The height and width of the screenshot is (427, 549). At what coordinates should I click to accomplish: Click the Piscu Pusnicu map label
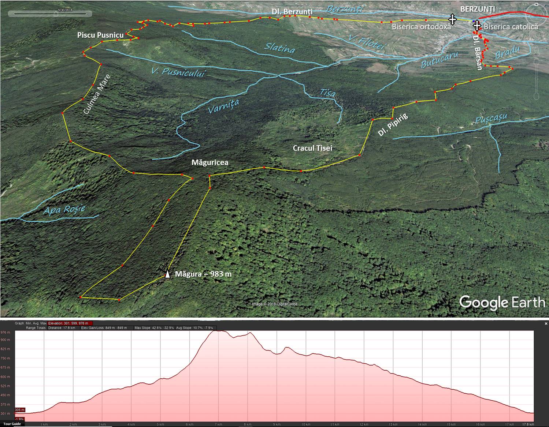[x=100, y=35]
